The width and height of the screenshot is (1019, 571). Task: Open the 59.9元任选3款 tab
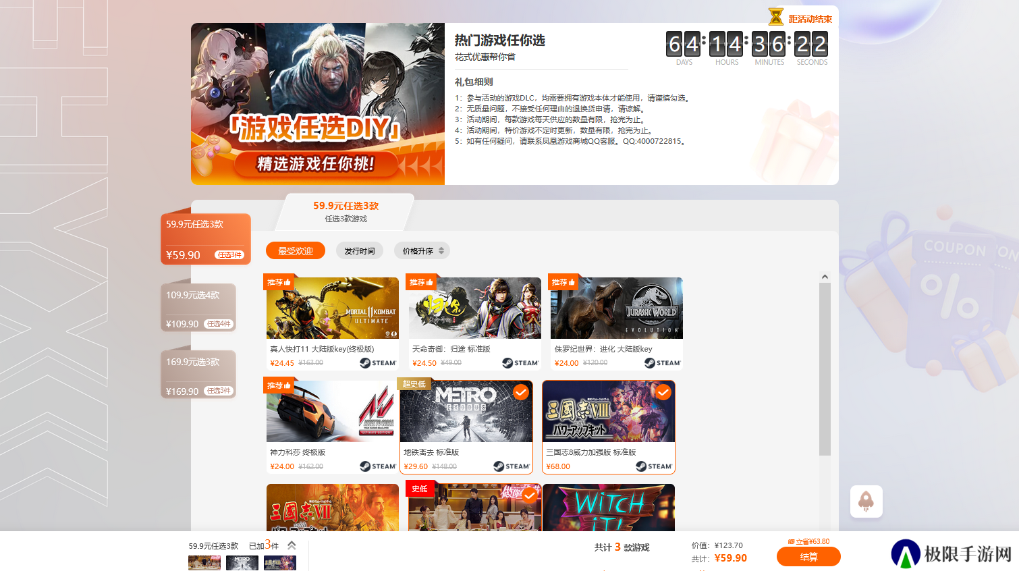pos(346,211)
